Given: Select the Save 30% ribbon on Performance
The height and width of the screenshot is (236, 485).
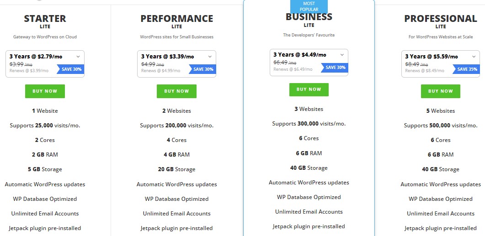Looking at the screenshot, I should pyautogui.click(x=203, y=69).
